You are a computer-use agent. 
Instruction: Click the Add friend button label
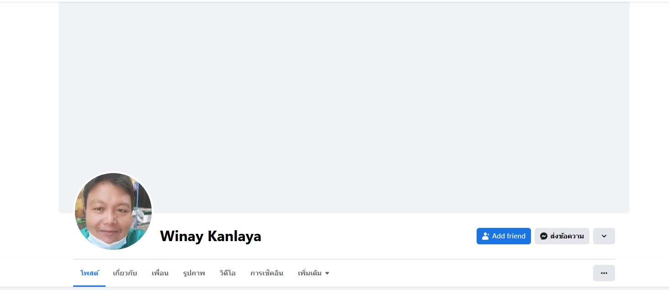(509, 236)
